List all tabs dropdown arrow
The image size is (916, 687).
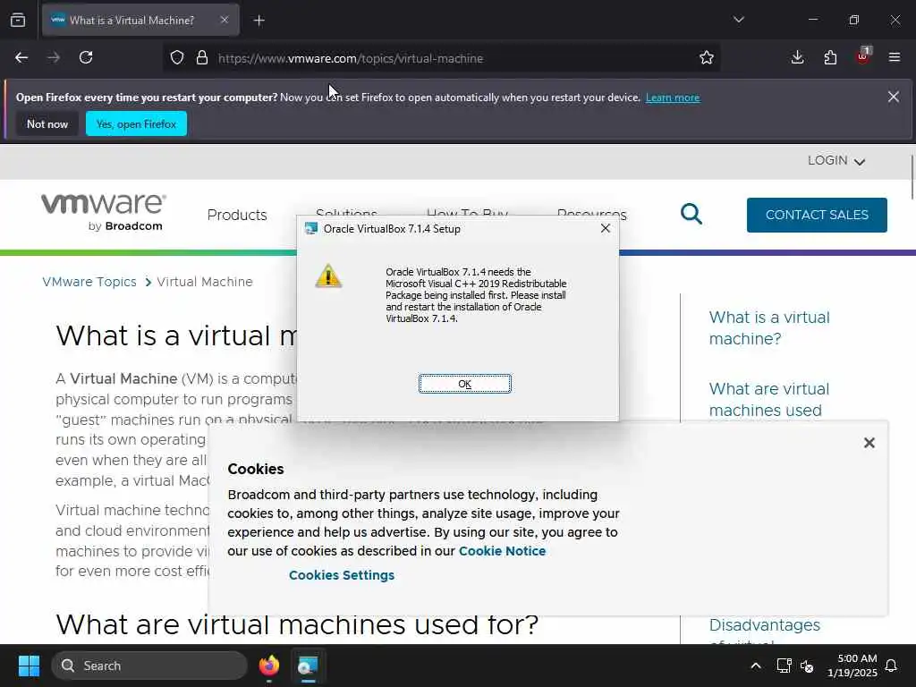pyautogui.click(x=738, y=20)
